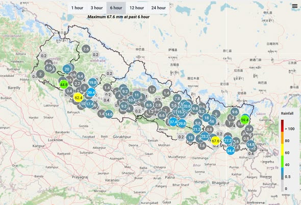The image size is (301, 205).
Task: Click the Sikkim region label
Action: 261,114
